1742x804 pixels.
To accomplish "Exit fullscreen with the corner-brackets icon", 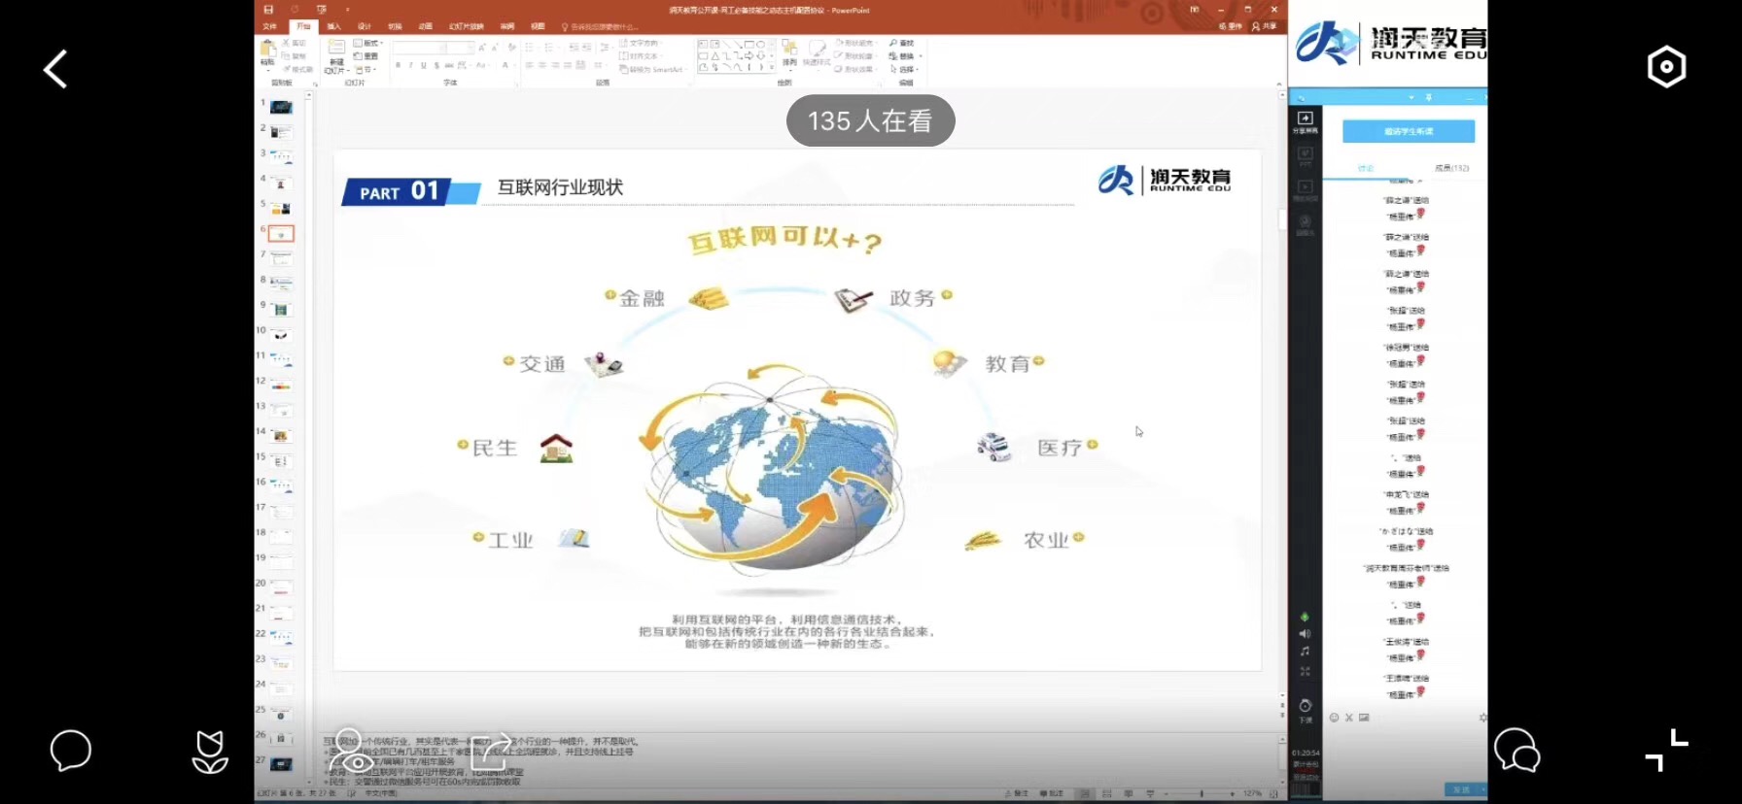I will coord(1666,751).
